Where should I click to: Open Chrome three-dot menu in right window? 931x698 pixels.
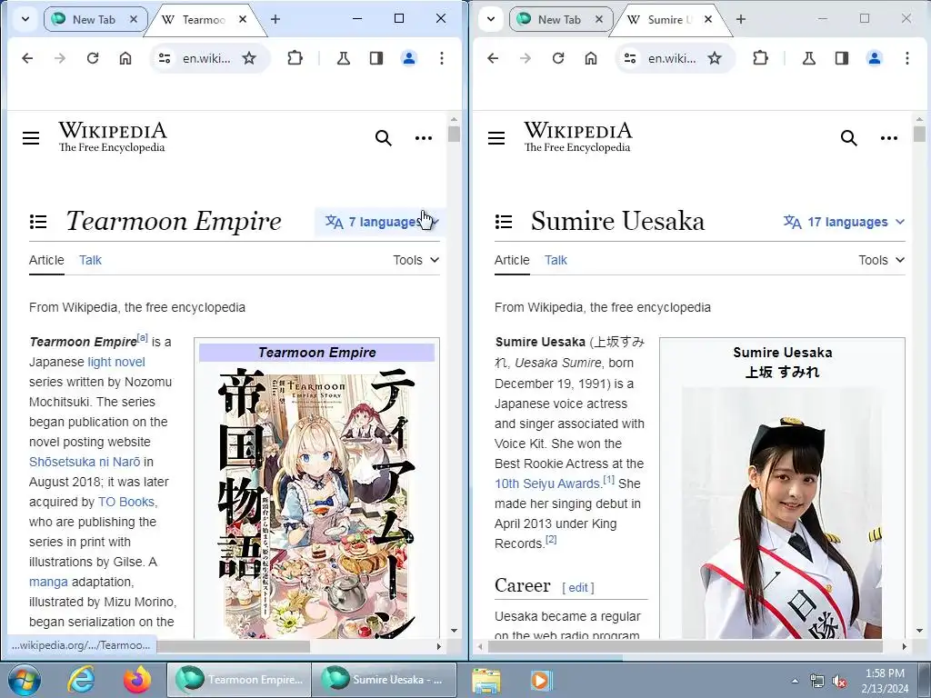point(907,58)
